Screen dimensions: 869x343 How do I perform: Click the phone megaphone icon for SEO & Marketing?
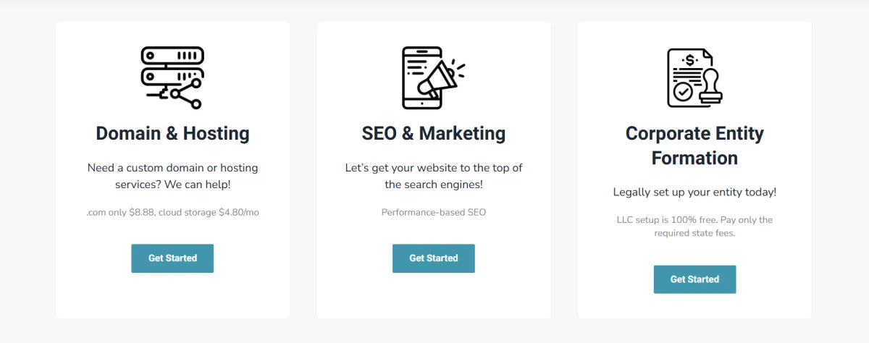point(433,77)
